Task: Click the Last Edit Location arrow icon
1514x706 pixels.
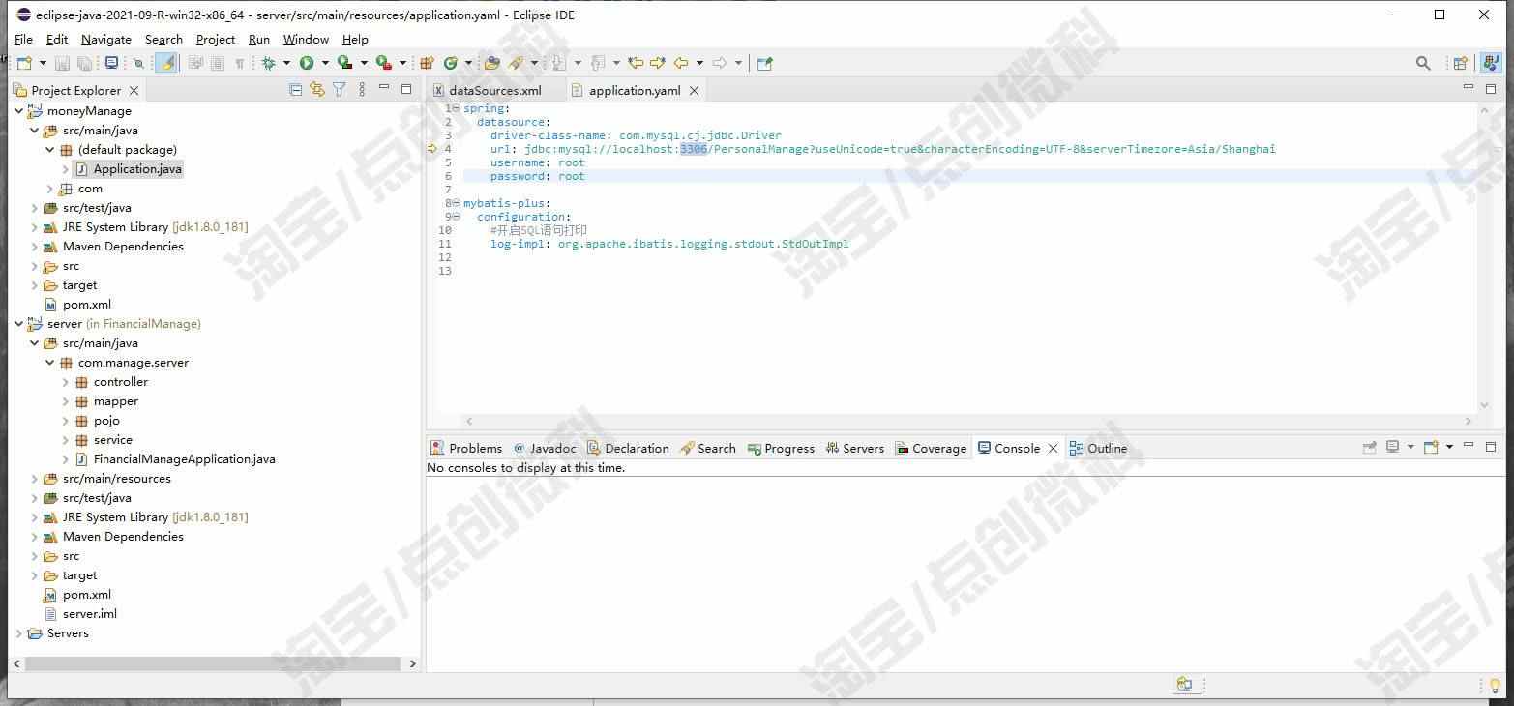Action: [x=636, y=63]
